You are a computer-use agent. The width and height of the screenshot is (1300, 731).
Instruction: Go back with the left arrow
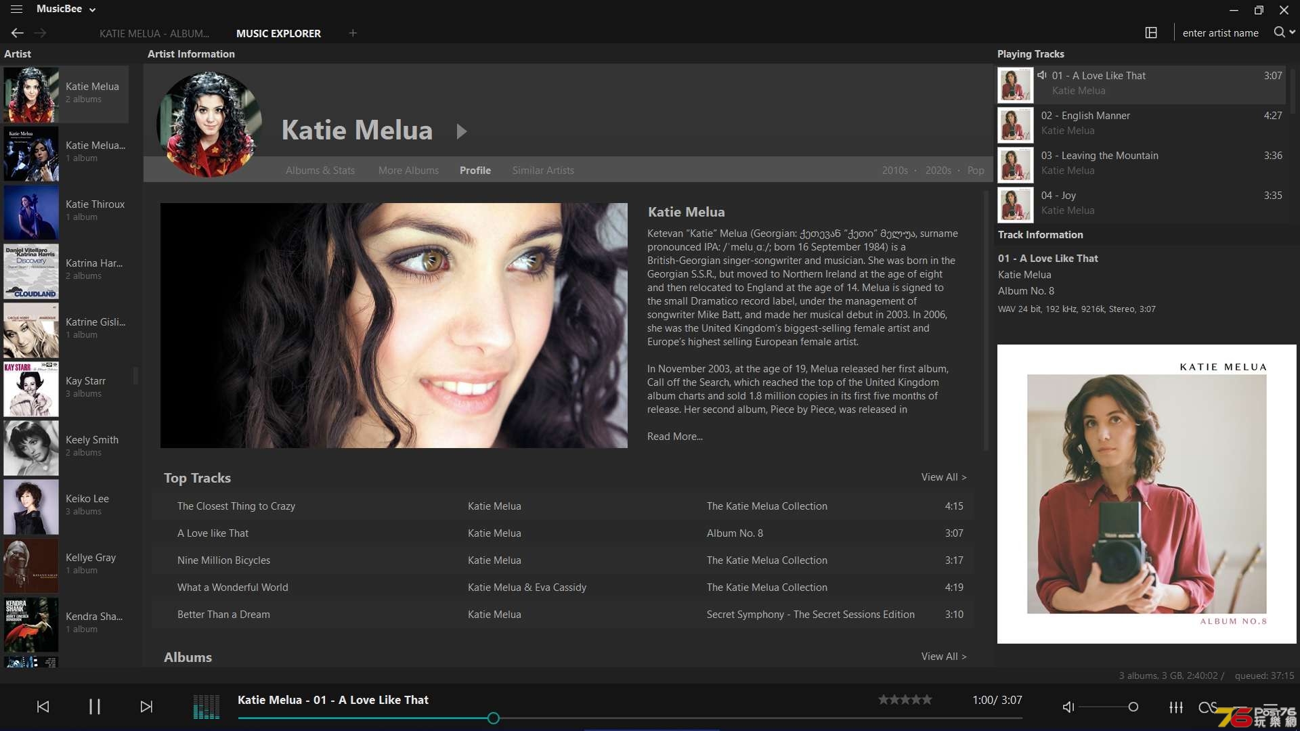pyautogui.click(x=18, y=32)
